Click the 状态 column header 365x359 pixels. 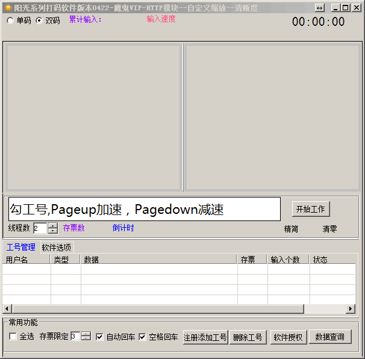332,260
